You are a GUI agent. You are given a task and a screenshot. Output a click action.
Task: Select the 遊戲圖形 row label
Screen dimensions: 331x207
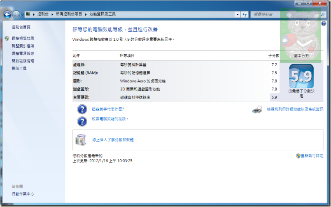coord(81,89)
